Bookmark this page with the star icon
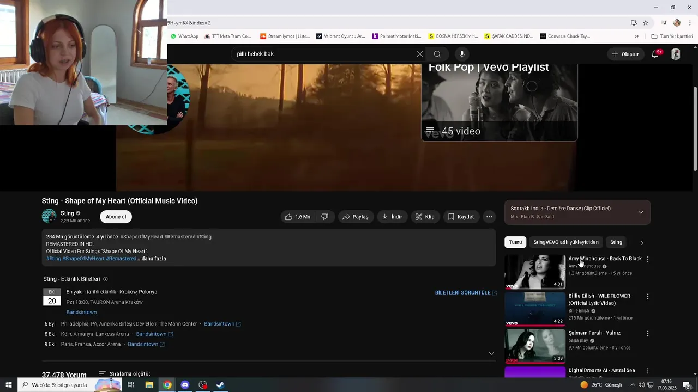Viewport: 698px width, 392px height. click(x=646, y=23)
